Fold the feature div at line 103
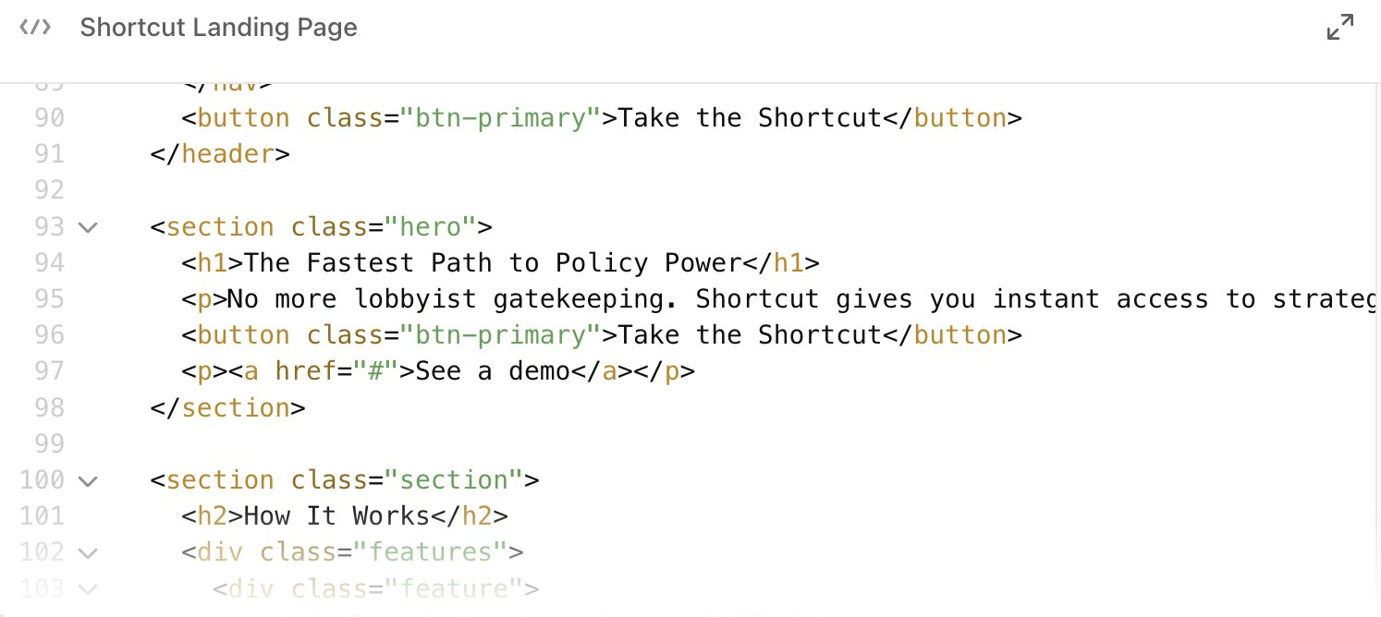 tap(88, 588)
